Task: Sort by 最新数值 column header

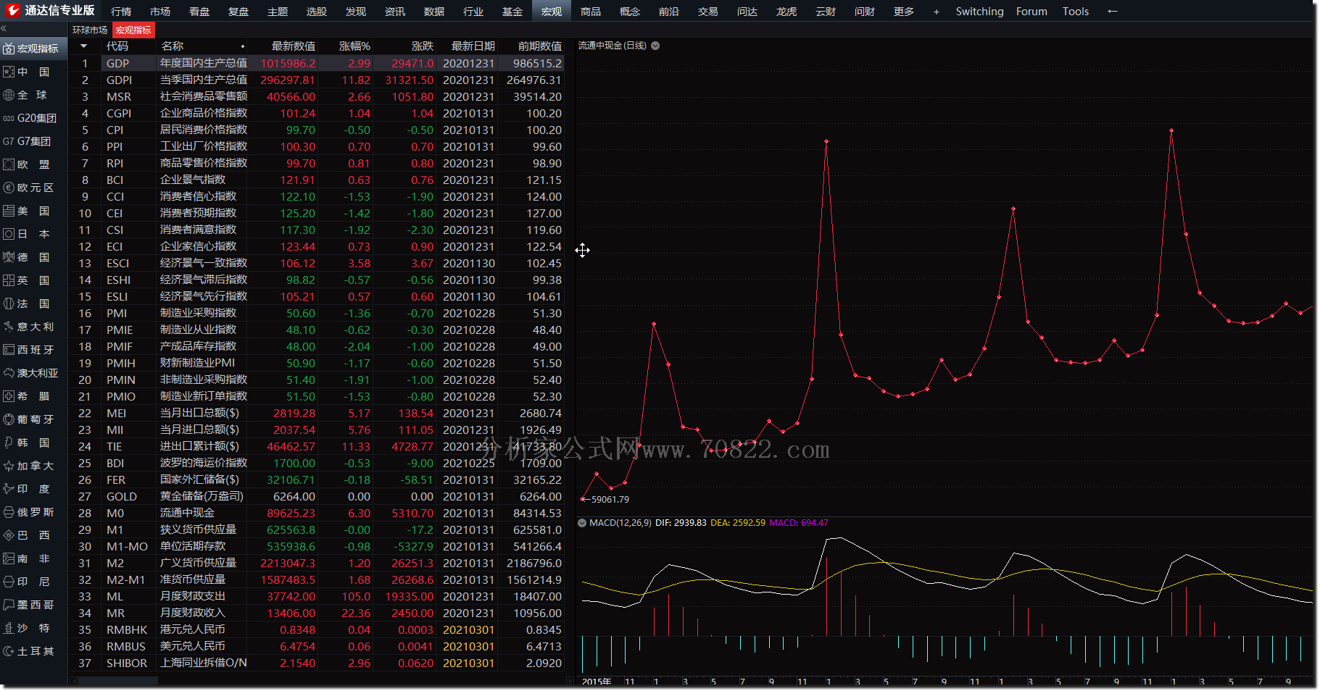Action: (x=293, y=46)
